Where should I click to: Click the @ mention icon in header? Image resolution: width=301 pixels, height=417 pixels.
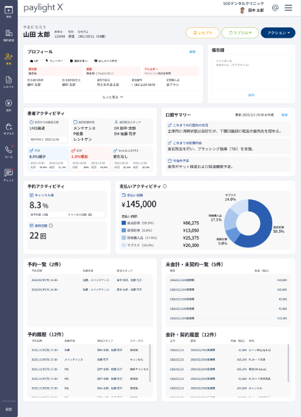pyautogui.click(x=275, y=8)
